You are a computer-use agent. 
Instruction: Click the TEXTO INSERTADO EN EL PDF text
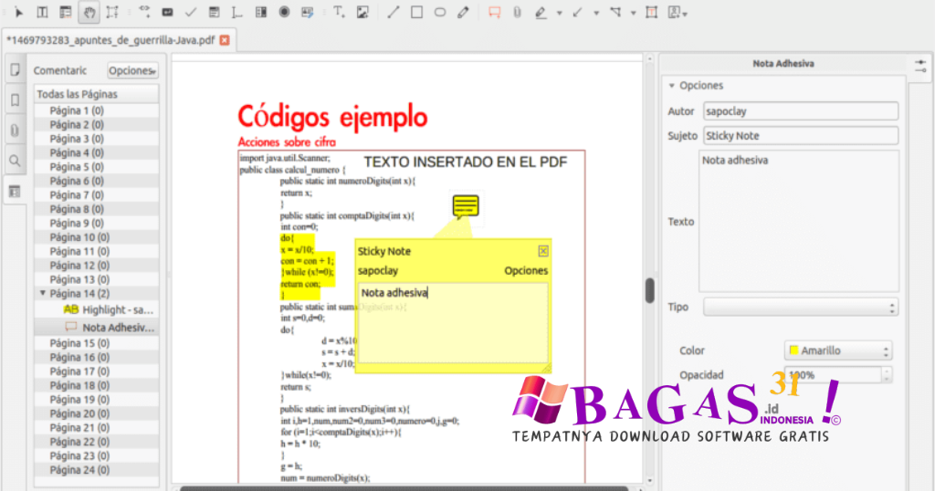[465, 162]
